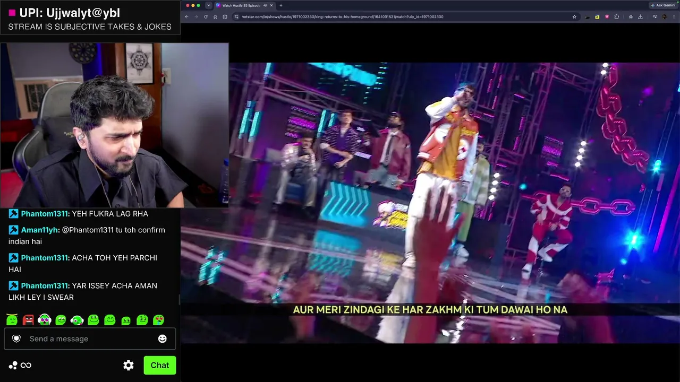Click the Ask Gemini button
The width and height of the screenshot is (680, 382).
[x=663, y=5]
